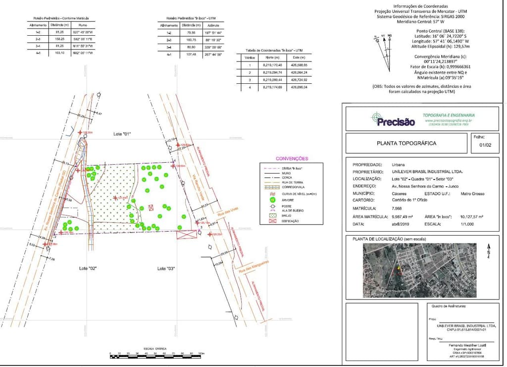The image size is (507, 367).
Task: Click the yellow marker on the satellite map
Action: coord(399,268)
